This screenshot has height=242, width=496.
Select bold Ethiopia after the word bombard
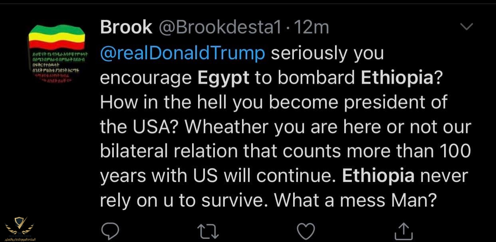click(397, 78)
